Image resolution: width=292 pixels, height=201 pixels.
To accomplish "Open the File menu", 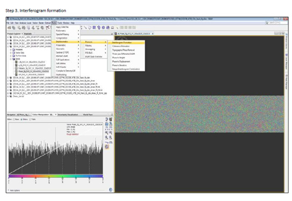I will point(8,23).
